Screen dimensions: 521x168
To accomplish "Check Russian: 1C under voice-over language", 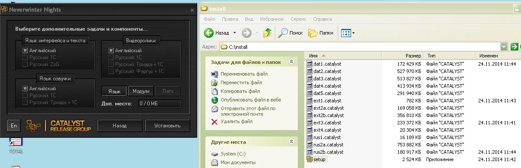I will click(25, 95).
